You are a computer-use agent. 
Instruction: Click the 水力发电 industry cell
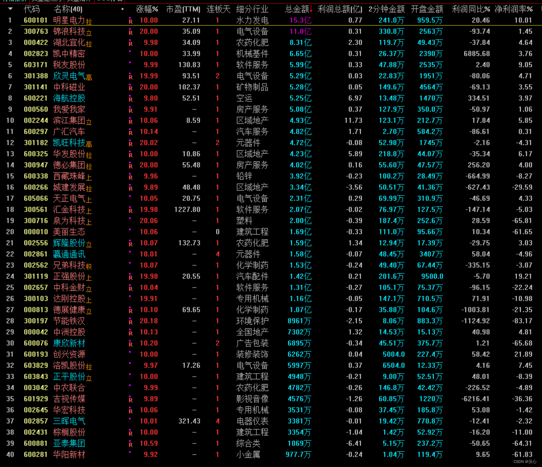click(252, 20)
